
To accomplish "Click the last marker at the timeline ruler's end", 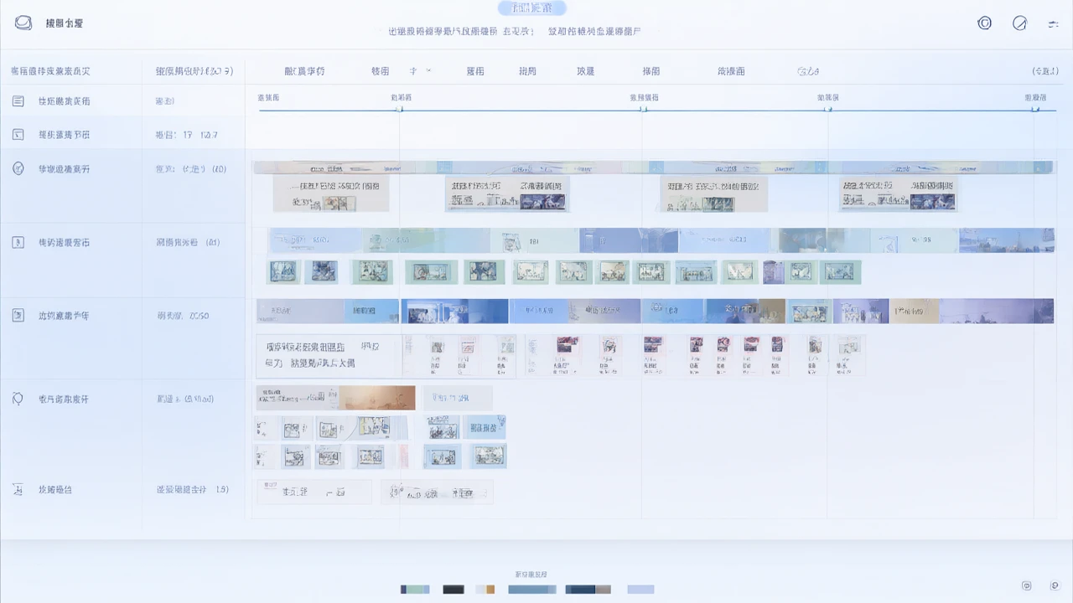I will pyautogui.click(x=1035, y=109).
